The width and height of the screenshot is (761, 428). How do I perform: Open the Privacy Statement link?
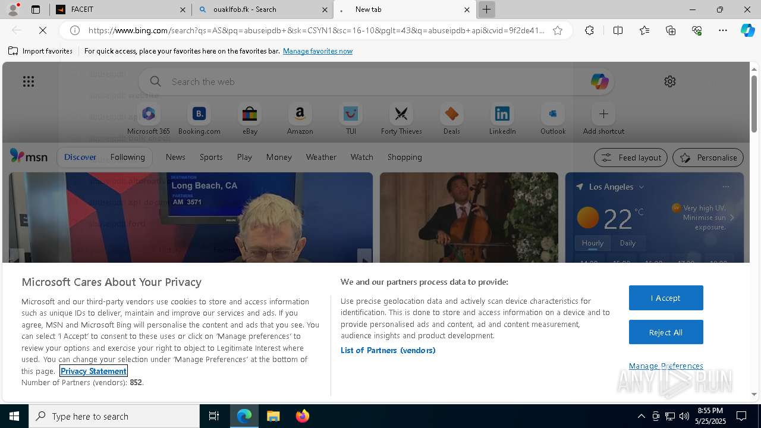pyautogui.click(x=93, y=371)
